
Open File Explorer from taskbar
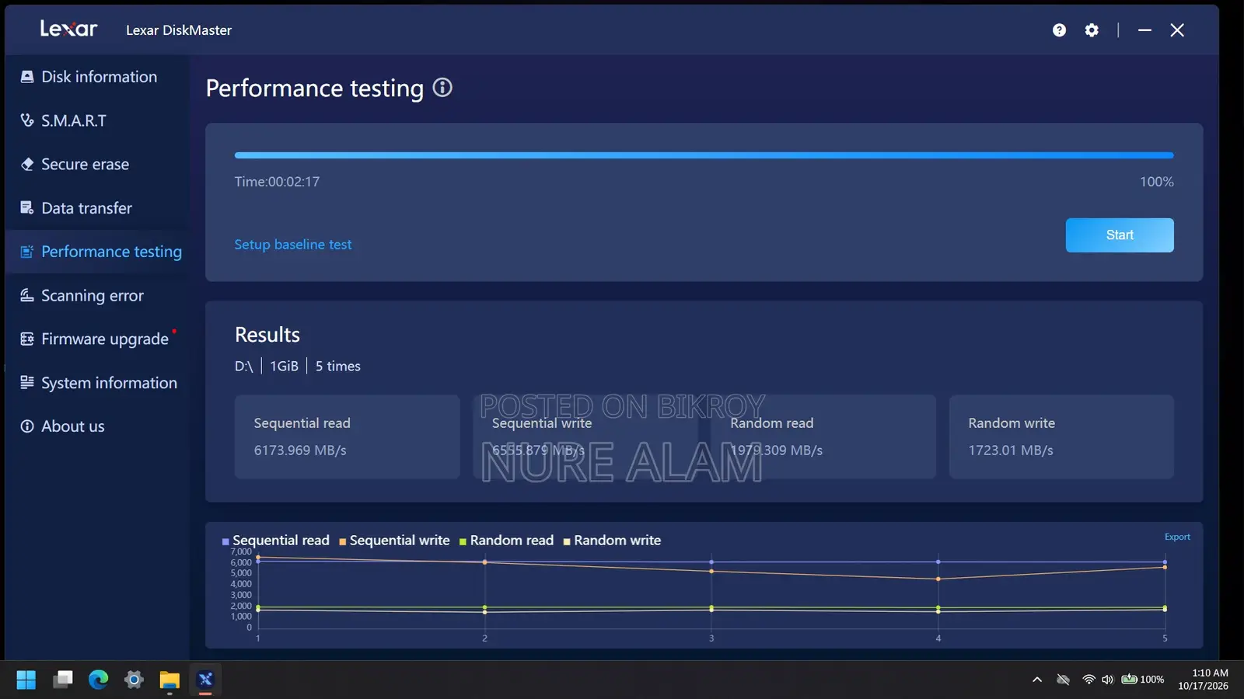169,680
